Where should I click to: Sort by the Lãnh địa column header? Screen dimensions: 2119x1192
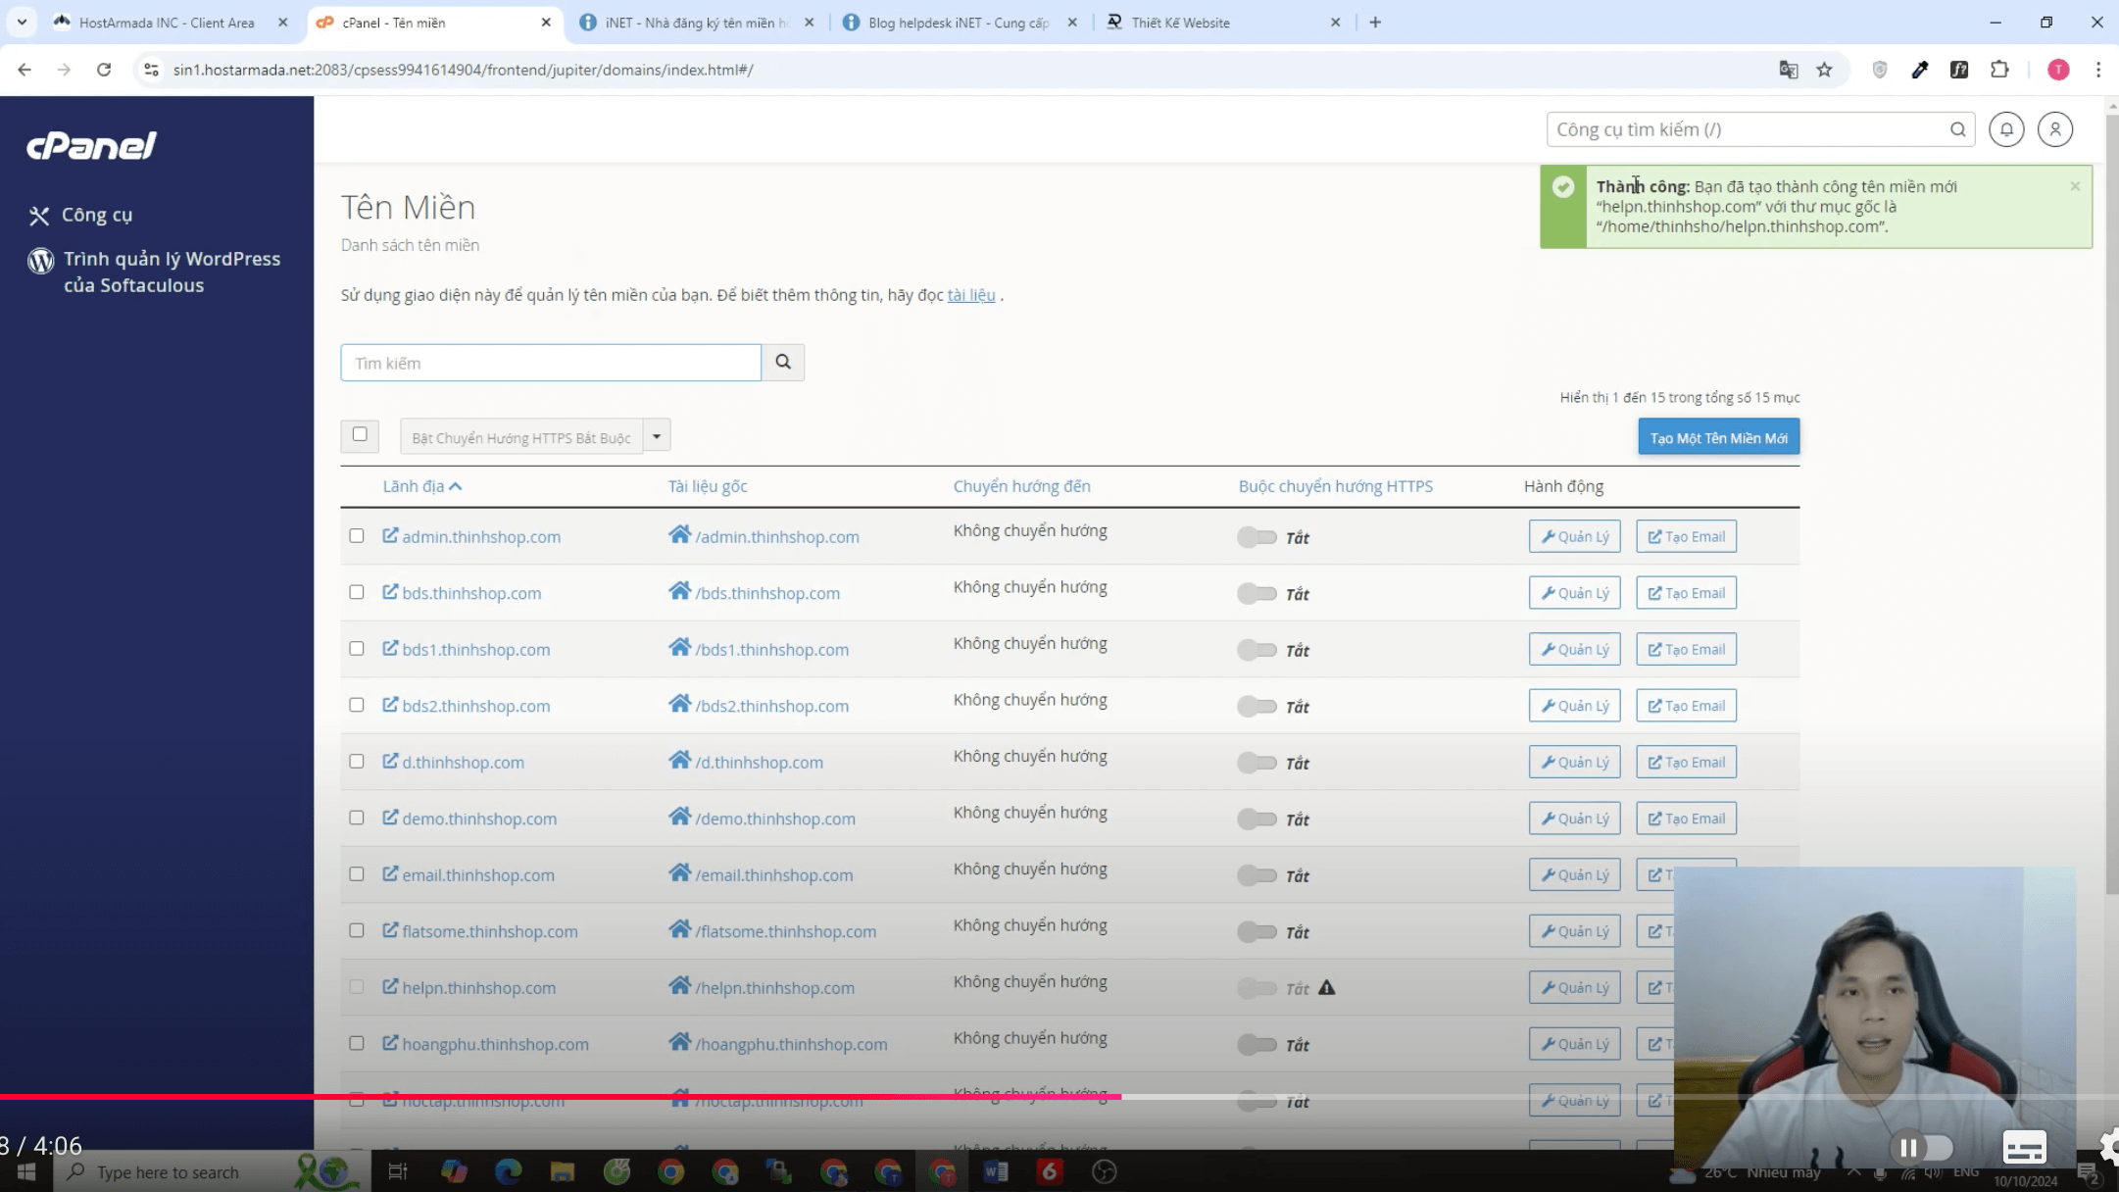414,486
